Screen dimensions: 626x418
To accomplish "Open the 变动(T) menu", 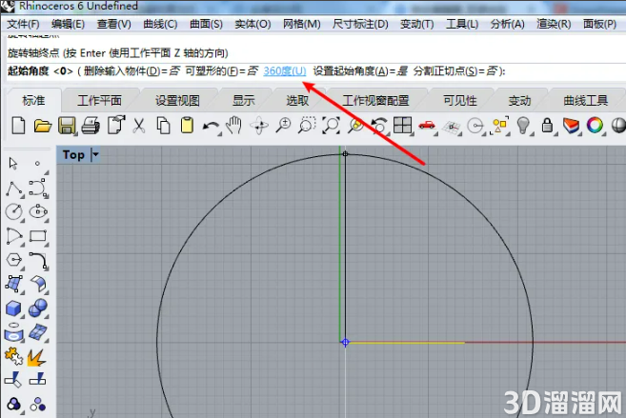I will coord(416,24).
